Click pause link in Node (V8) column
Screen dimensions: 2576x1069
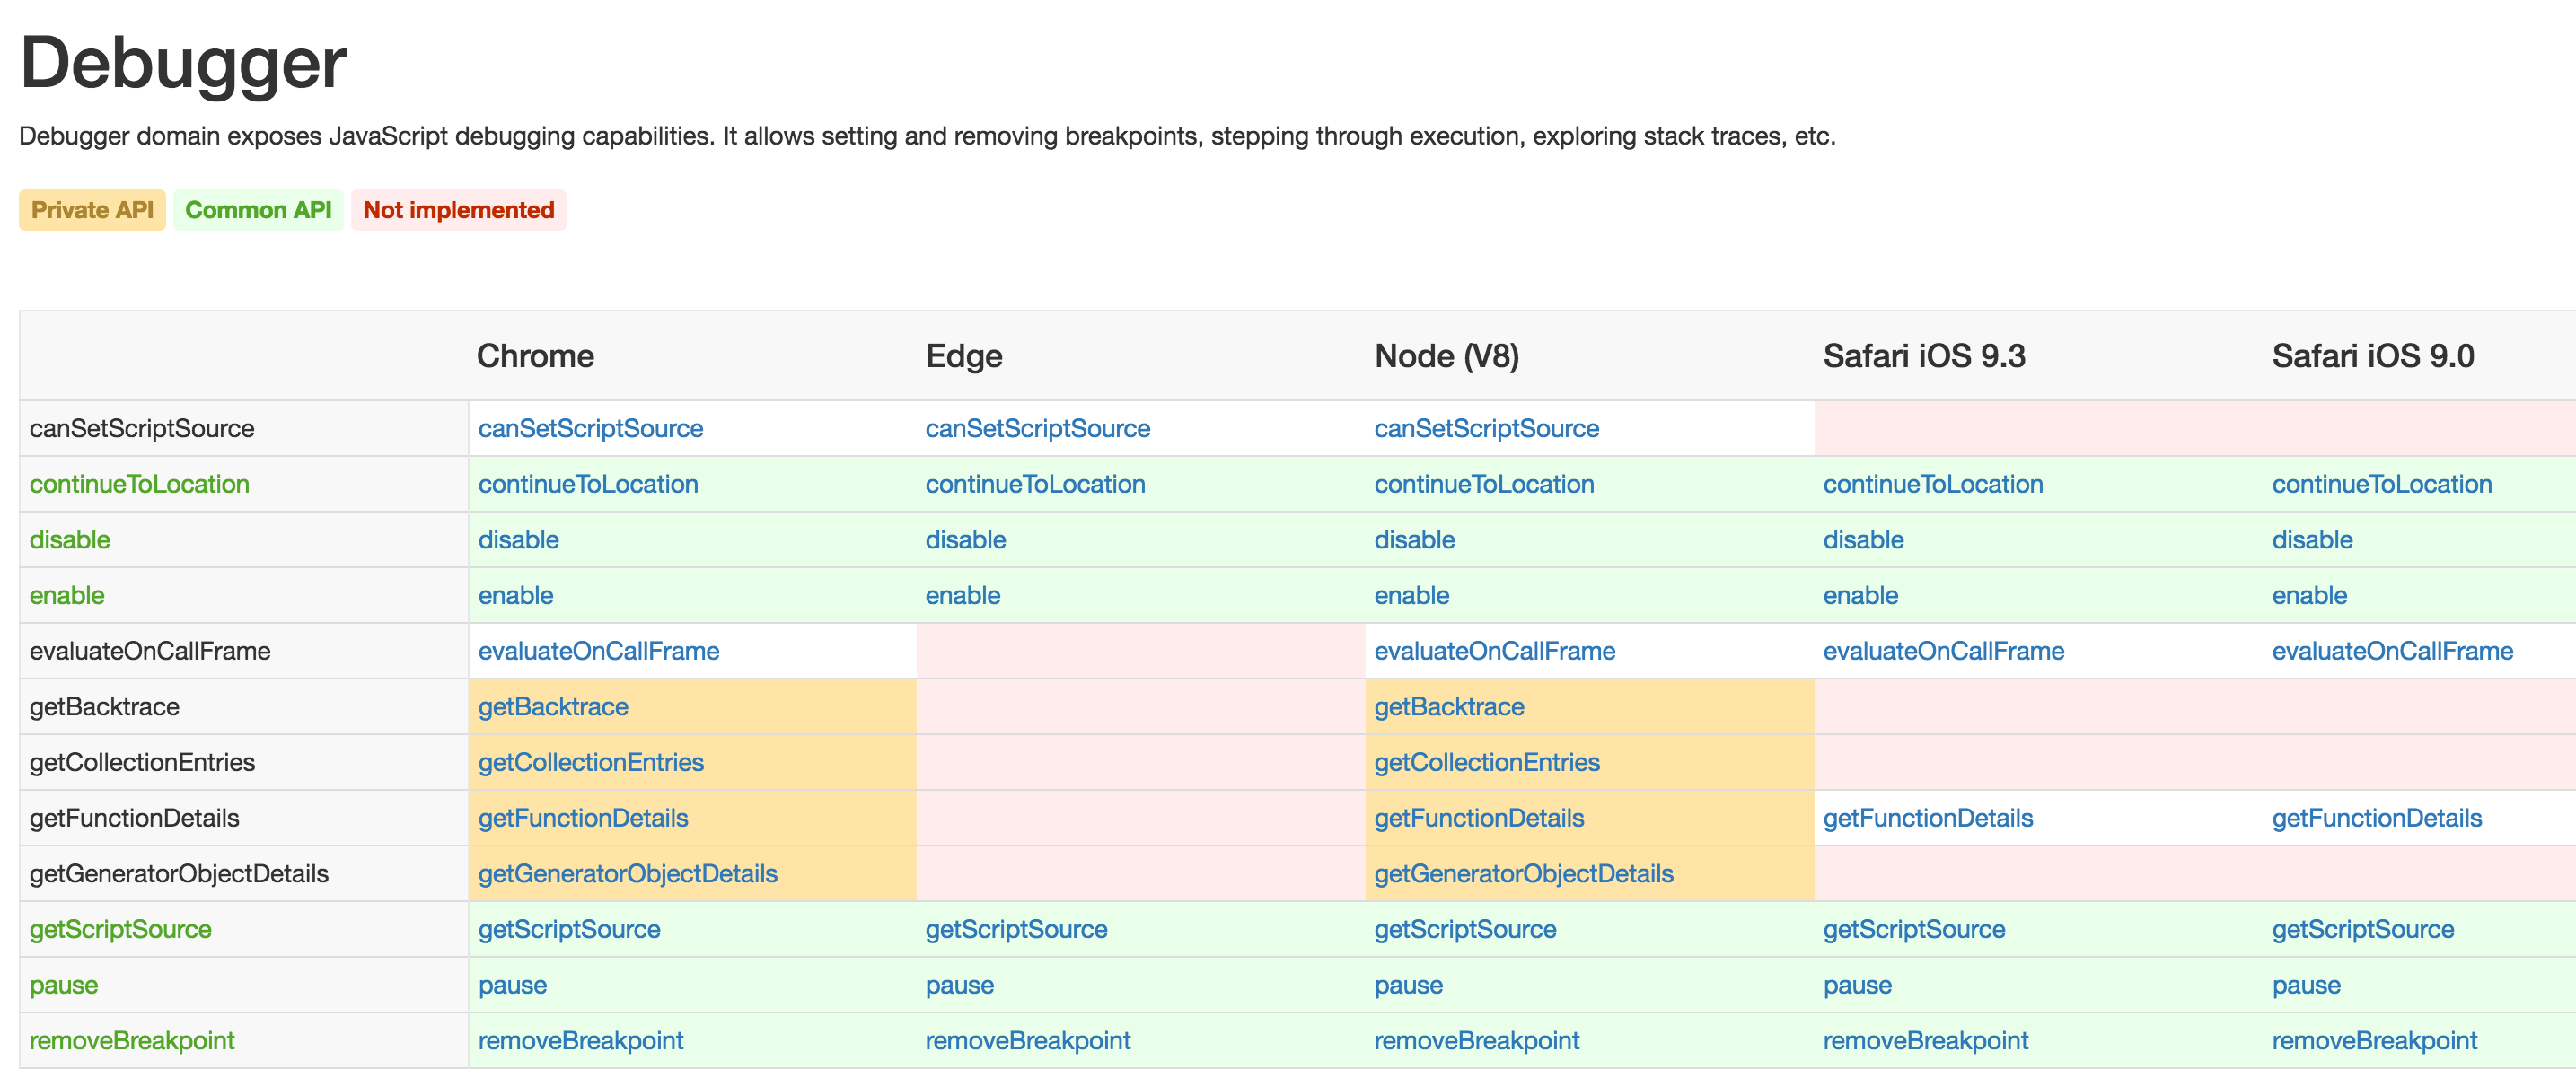(1408, 986)
